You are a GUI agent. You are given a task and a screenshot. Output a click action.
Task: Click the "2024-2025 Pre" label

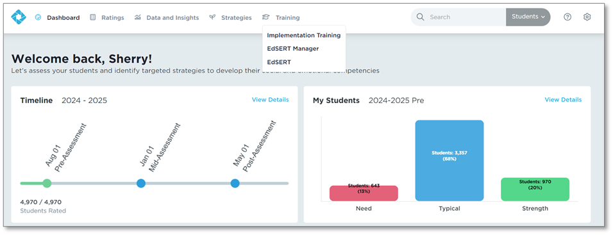pyautogui.click(x=396, y=101)
